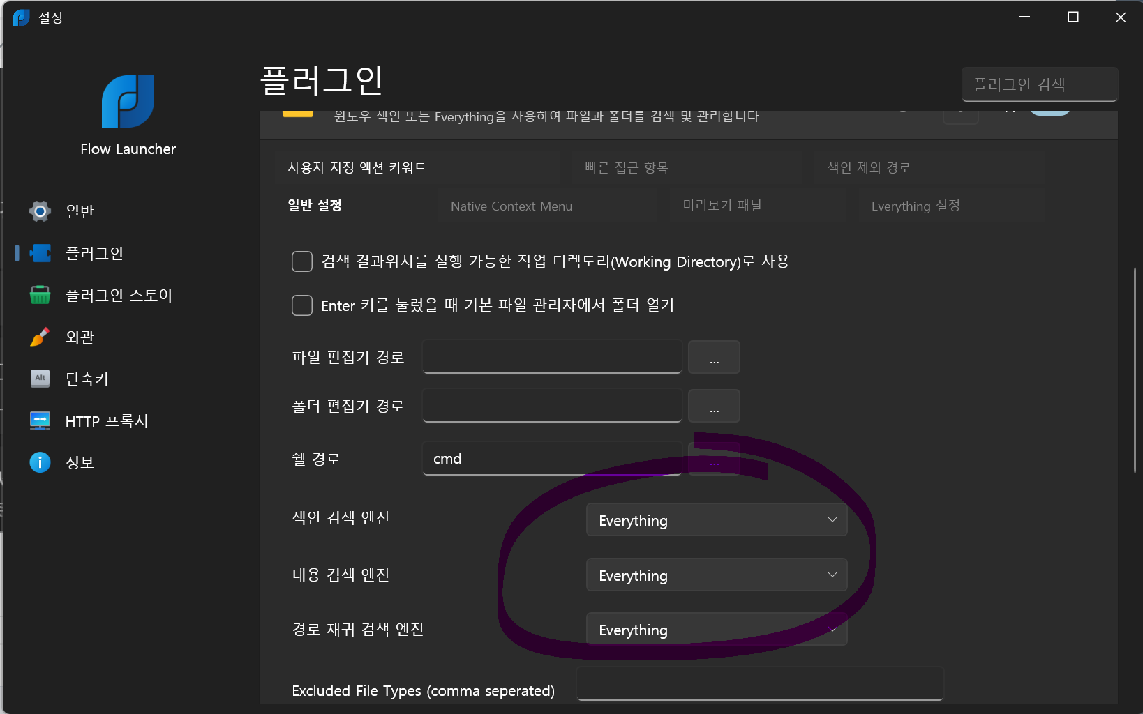The width and height of the screenshot is (1143, 714).
Task: Enable the Working Directory checkbox
Action: coord(301,261)
